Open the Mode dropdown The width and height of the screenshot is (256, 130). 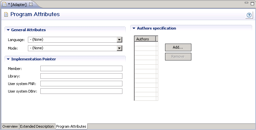119,48
